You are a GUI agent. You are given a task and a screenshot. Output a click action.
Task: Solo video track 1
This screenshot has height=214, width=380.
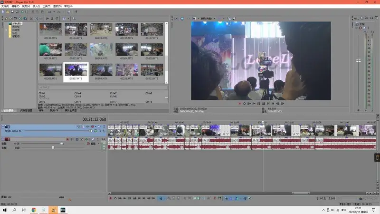click(x=104, y=126)
